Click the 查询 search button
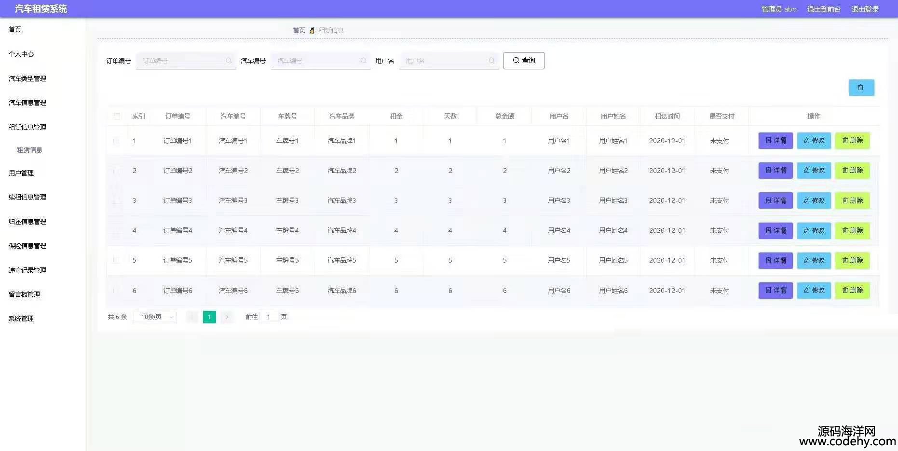This screenshot has width=898, height=451. (524, 61)
